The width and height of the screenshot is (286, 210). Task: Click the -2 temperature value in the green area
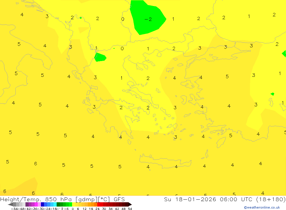[148, 19]
